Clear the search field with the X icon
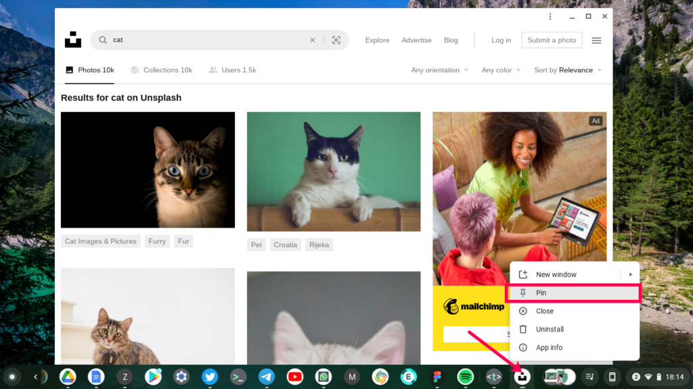693x389 pixels. 313,40
